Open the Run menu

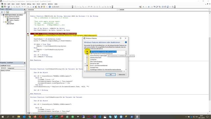(34, 4)
